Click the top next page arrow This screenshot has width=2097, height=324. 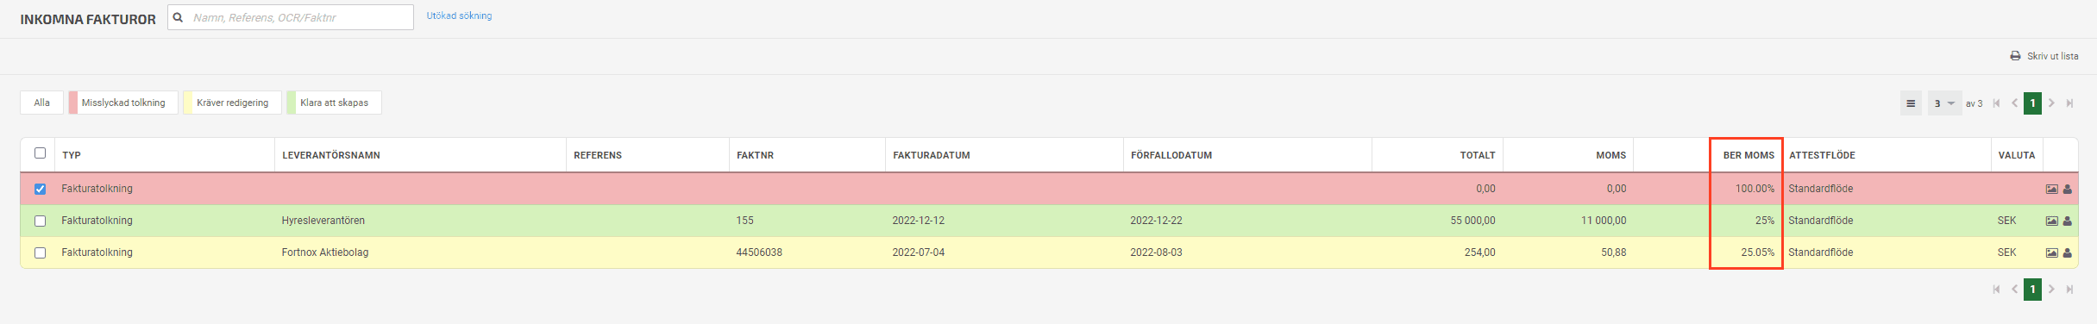click(x=2051, y=103)
